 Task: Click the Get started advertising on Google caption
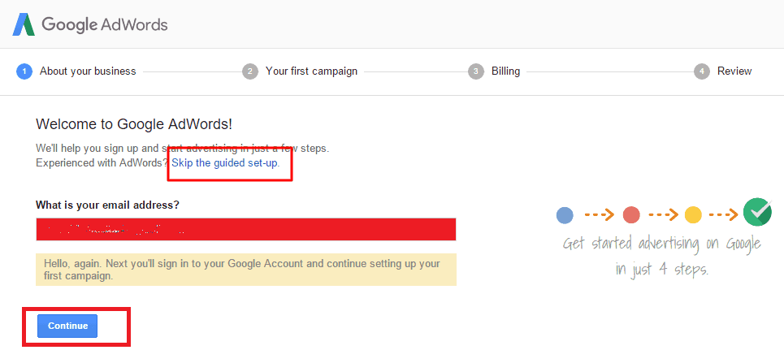pos(662,257)
